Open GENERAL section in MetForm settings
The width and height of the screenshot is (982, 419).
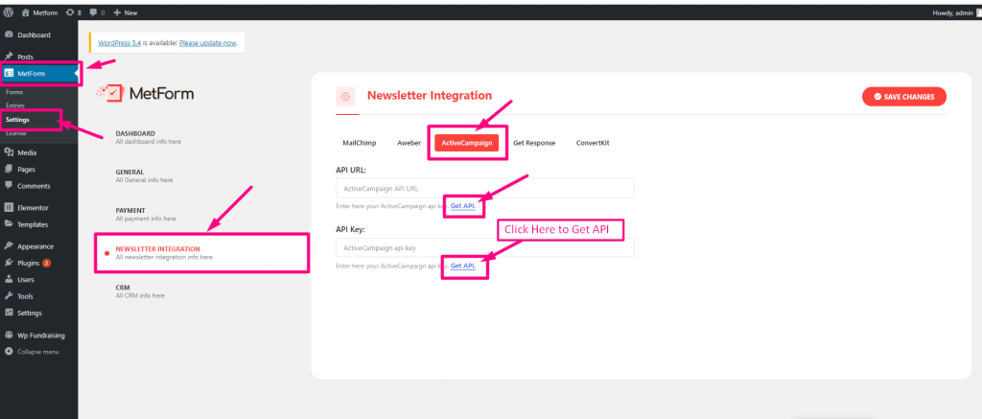coord(144,175)
